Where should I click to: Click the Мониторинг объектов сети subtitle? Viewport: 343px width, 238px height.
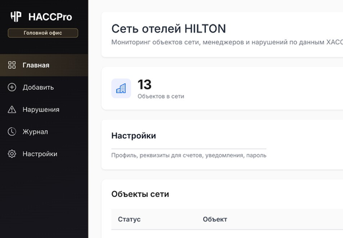point(227,42)
